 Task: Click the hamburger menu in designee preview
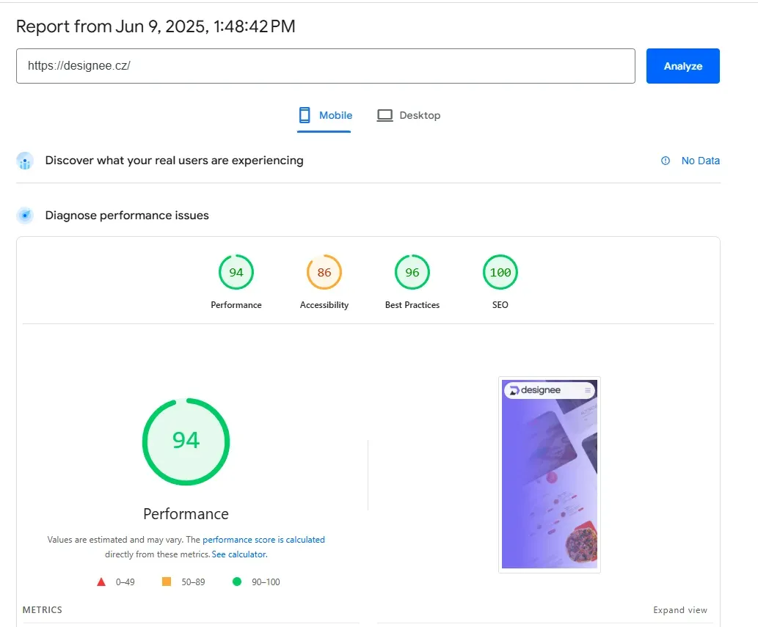[587, 390]
